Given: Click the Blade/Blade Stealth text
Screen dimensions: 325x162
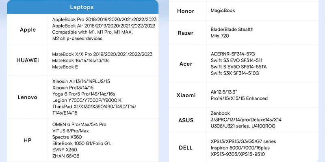Looking at the screenshot, I should click(x=232, y=30).
